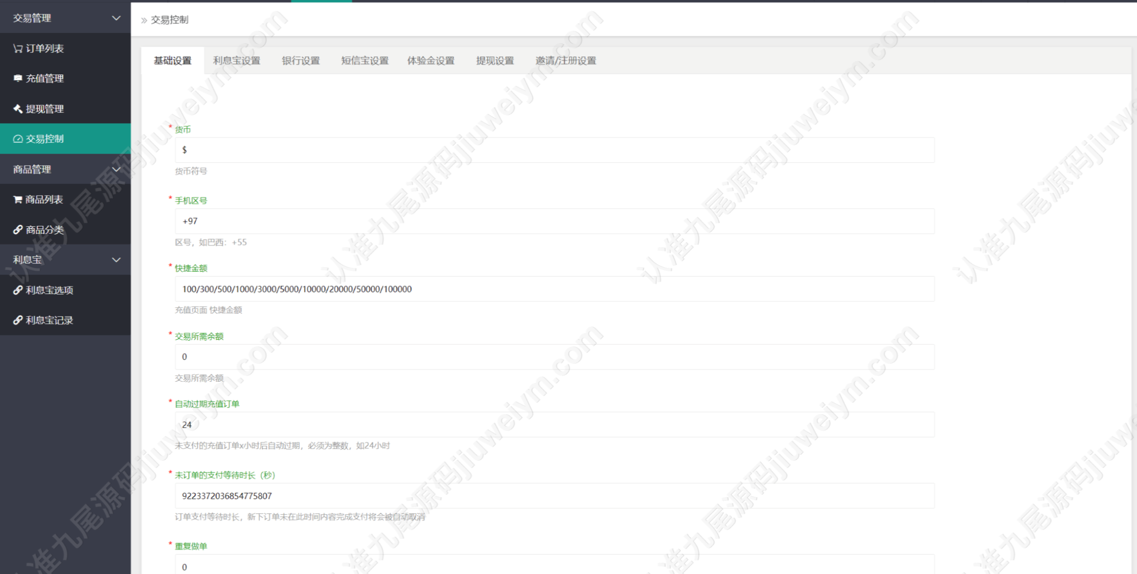Collapse the 商品管理 menu chevron
The width and height of the screenshot is (1137, 574).
(116, 170)
